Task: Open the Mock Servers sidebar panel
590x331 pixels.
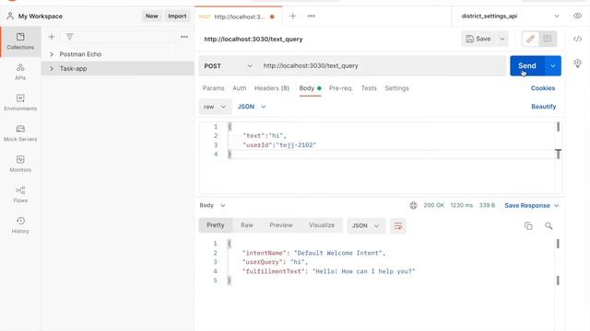Action: click(x=20, y=133)
